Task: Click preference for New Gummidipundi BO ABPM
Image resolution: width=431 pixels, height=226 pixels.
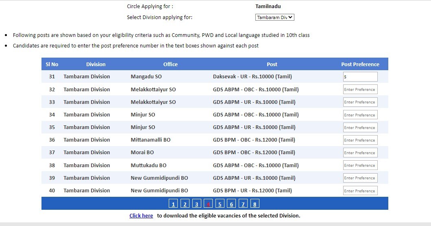Action: [x=360, y=178]
